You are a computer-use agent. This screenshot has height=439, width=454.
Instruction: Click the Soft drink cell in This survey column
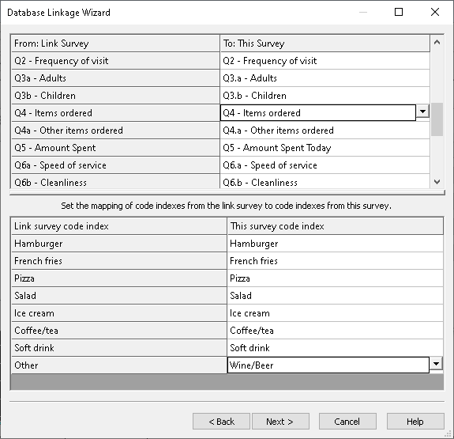[336, 348]
